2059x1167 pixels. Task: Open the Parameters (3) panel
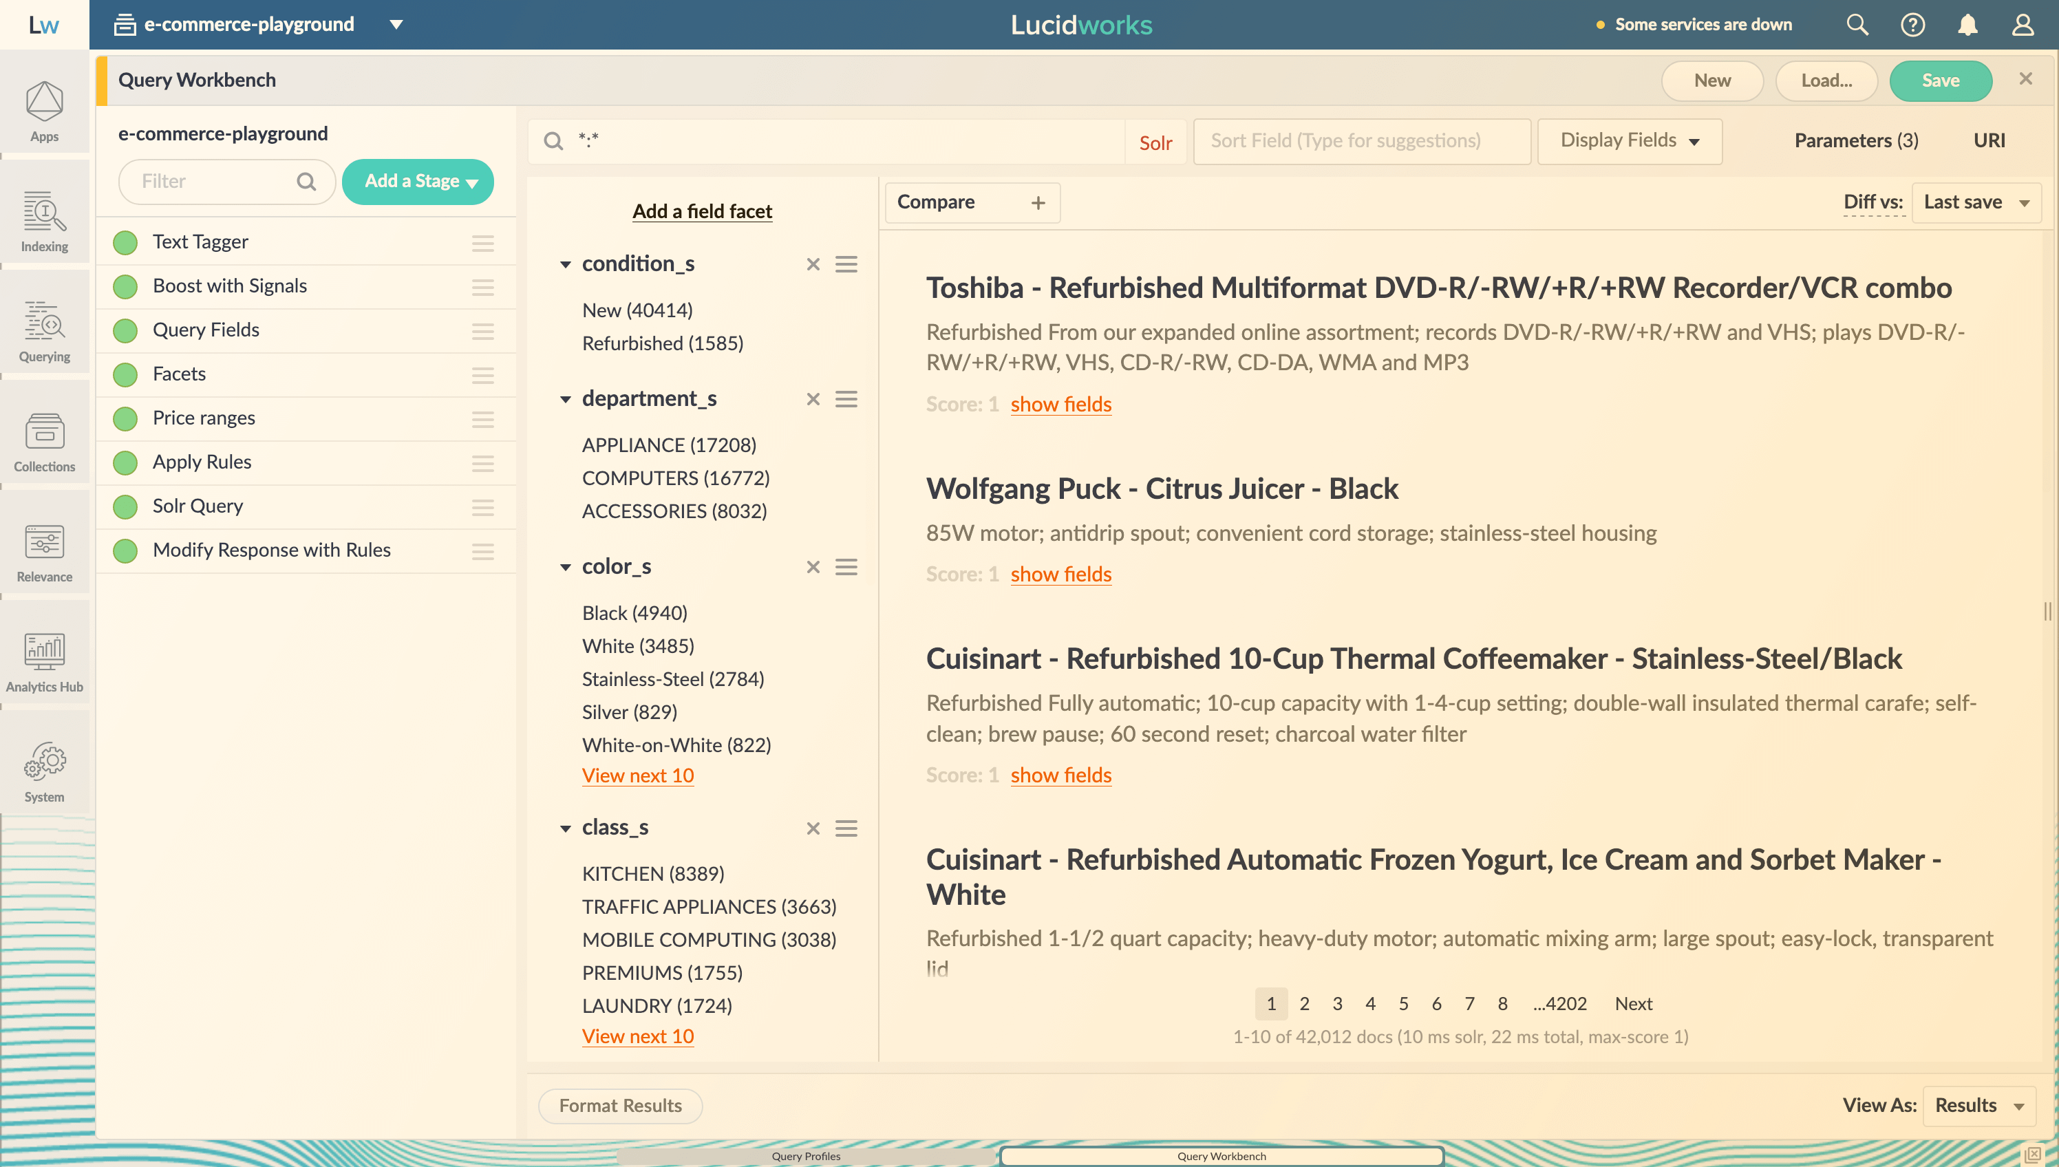click(x=1855, y=141)
